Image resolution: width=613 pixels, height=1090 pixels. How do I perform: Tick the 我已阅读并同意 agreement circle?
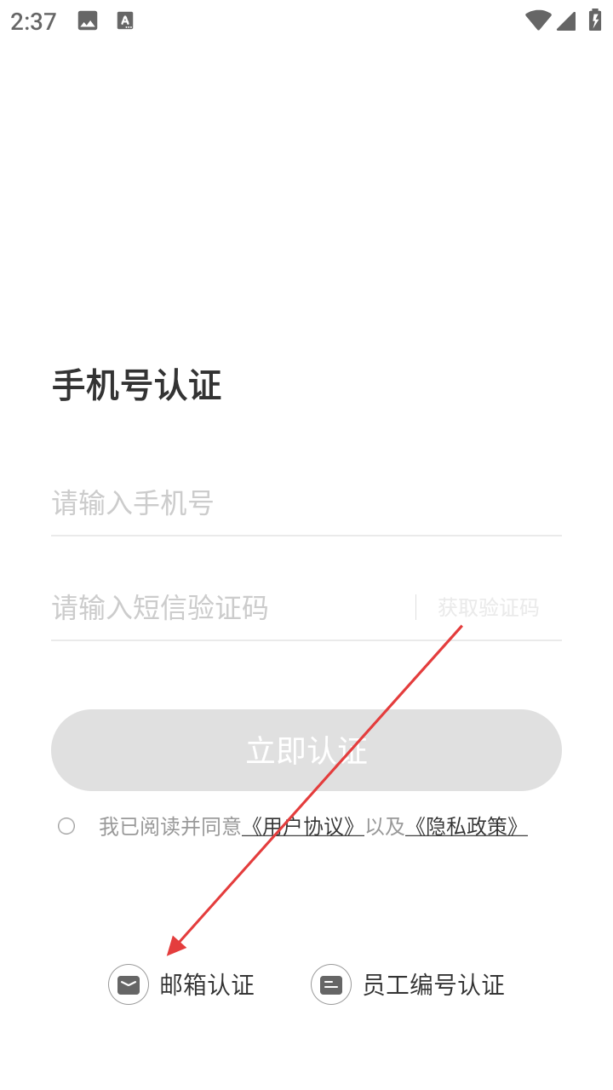[x=66, y=826]
